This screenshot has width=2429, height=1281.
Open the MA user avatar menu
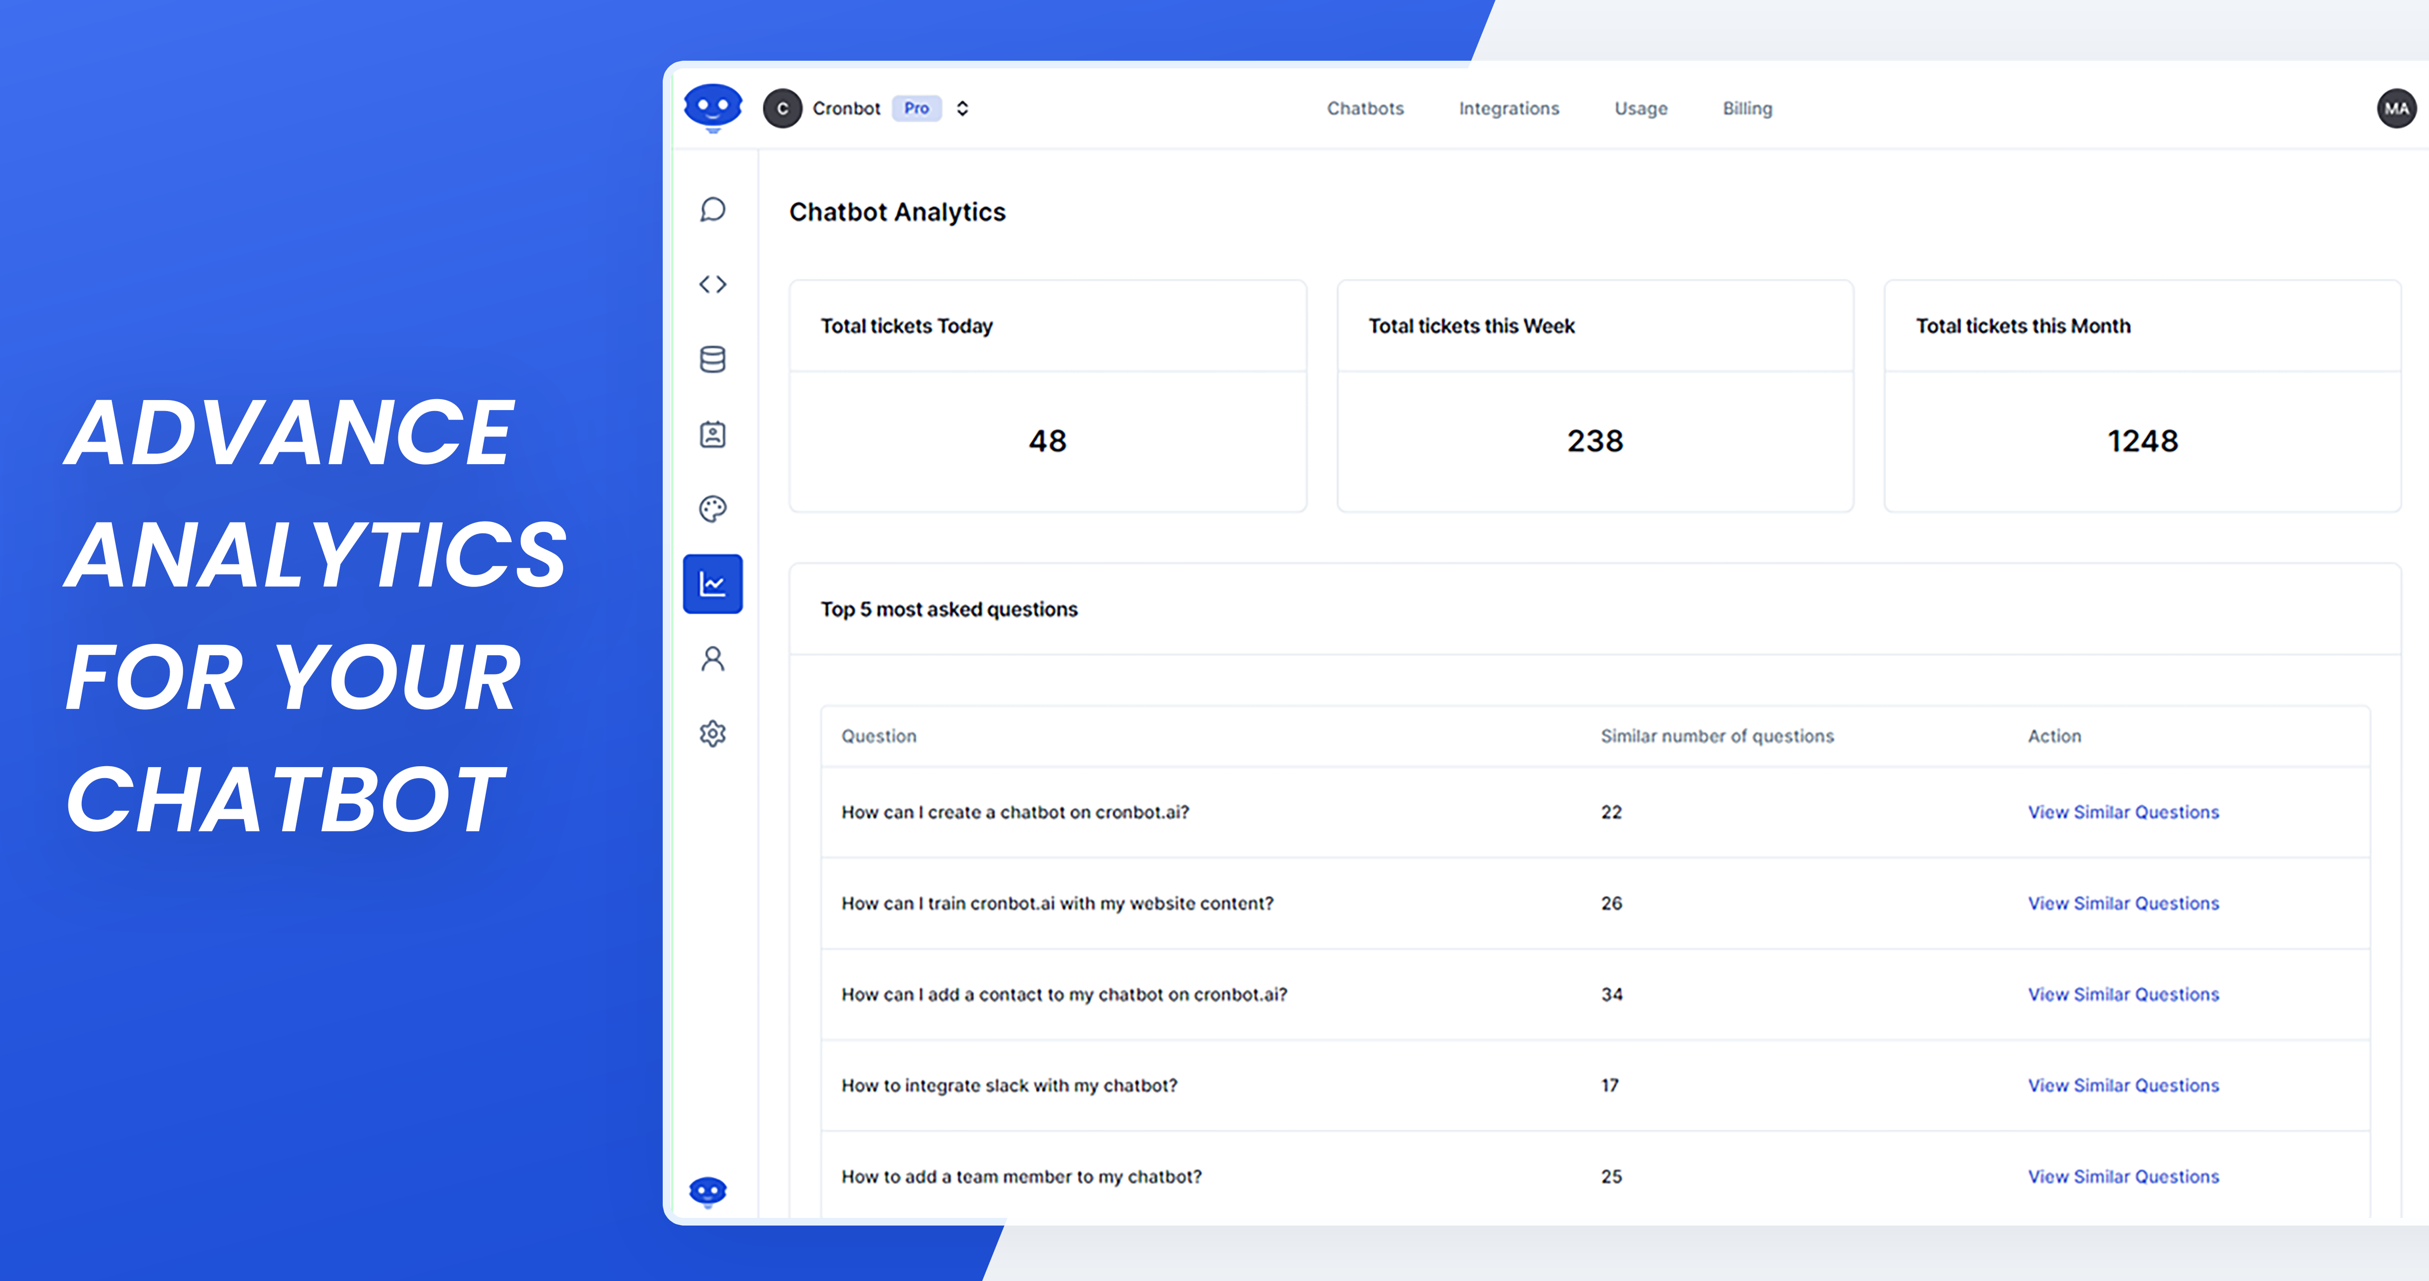[x=2396, y=109]
